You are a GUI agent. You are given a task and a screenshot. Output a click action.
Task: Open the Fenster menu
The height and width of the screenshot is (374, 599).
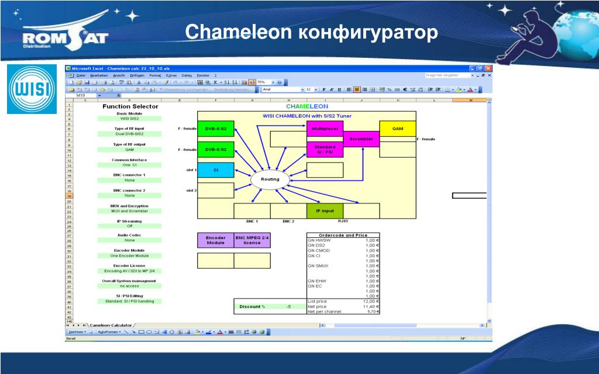coord(203,75)
